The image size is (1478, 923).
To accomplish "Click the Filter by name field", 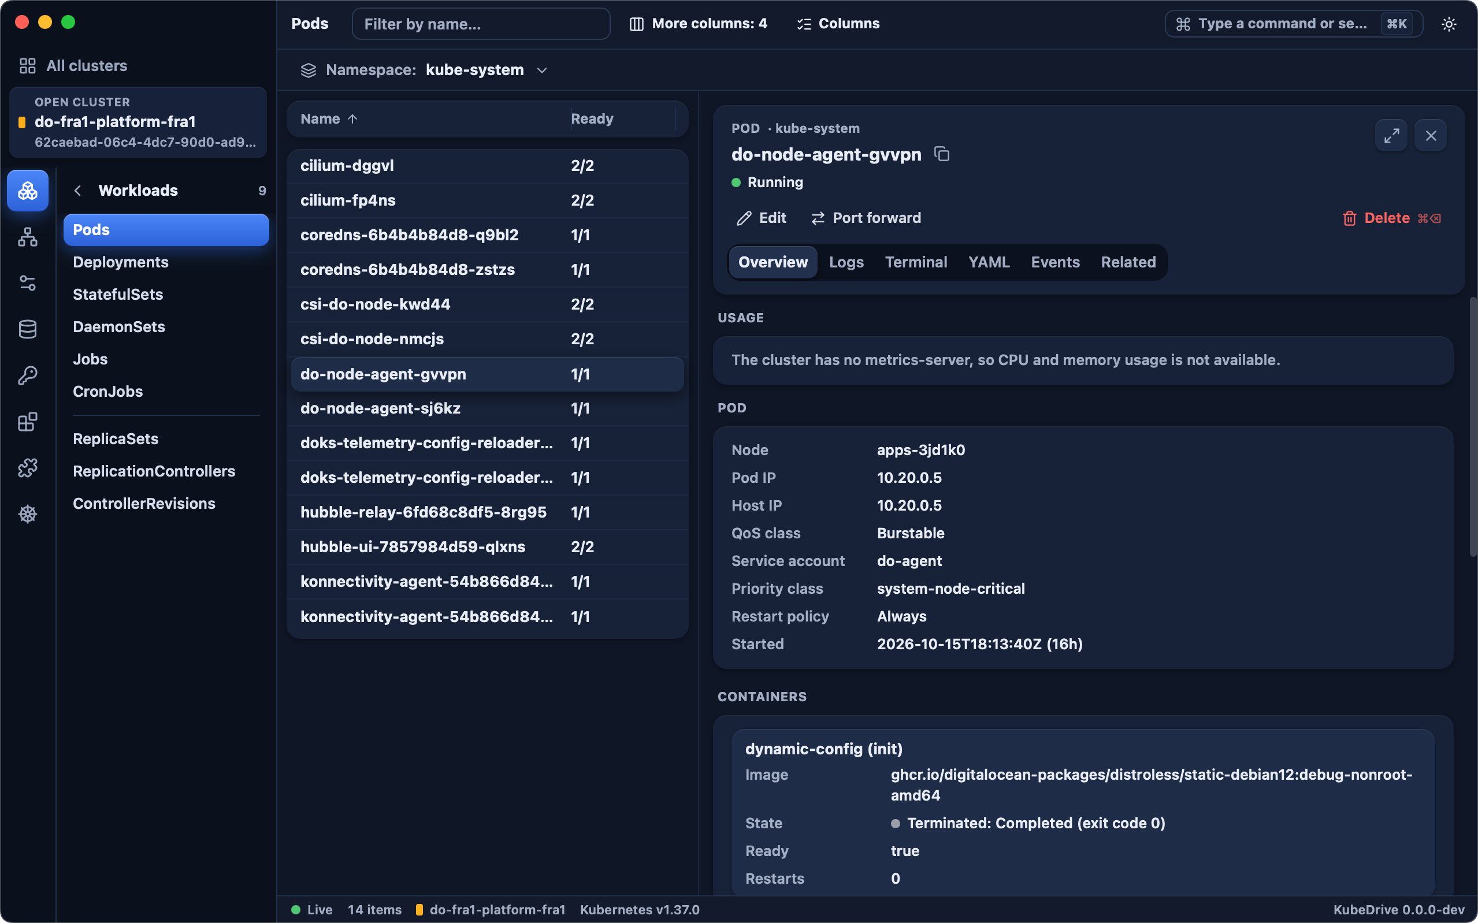I will 481,24.
